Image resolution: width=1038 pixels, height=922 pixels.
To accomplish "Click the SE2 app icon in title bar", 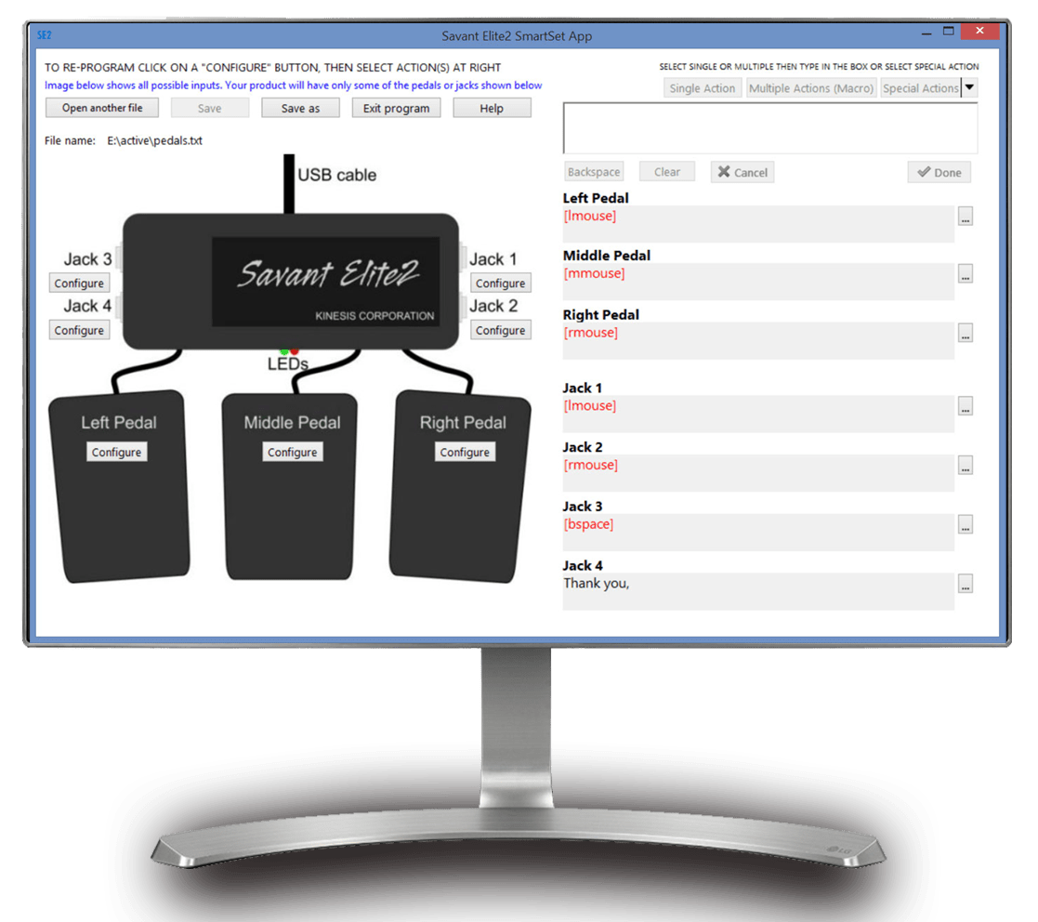I will (45, 35).
